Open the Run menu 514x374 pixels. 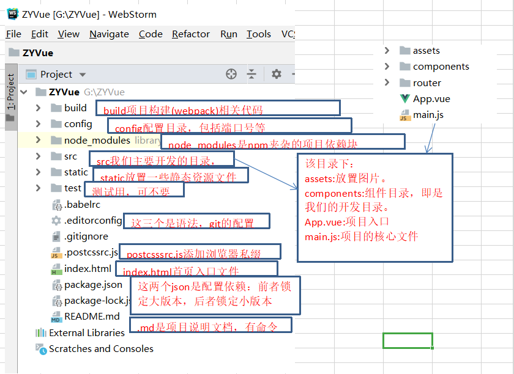point(229,34)
